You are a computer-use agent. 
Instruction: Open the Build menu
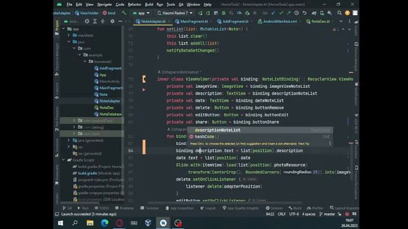click(x=149, y=4)
